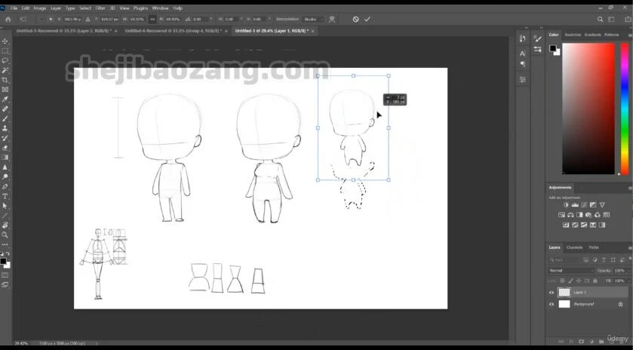This screenshot has width=633, height=350.
Task: Open the Filter menu
Action: (x=100, y=8)
